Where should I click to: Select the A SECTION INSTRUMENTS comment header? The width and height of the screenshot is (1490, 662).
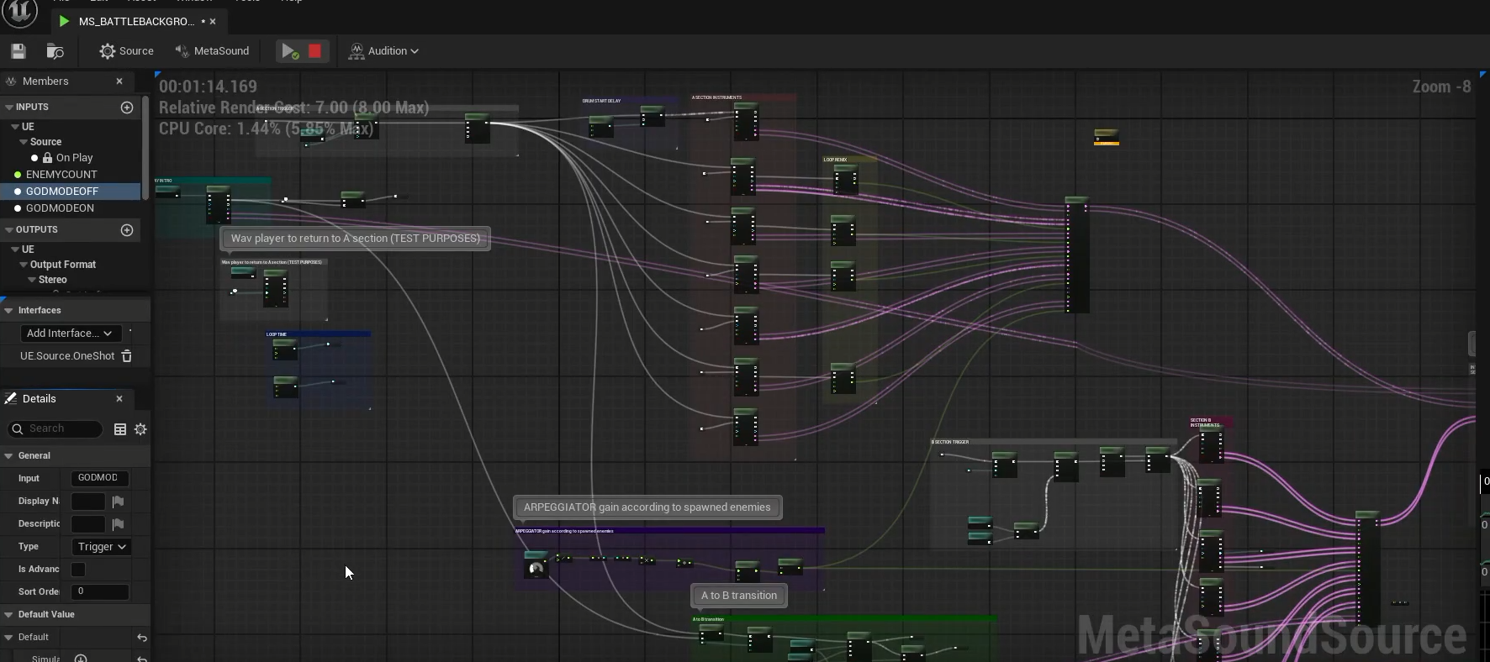[743, 97]
